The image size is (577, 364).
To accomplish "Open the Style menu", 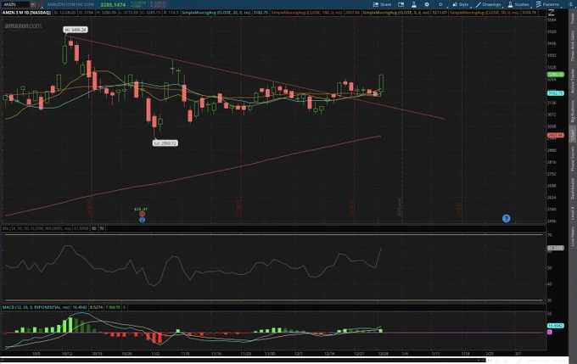I will pos(461,4).
